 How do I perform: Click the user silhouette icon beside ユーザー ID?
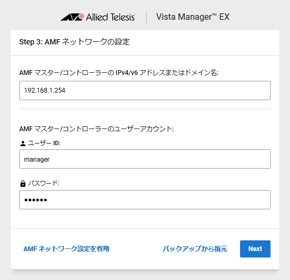click(x=23, y=143)
